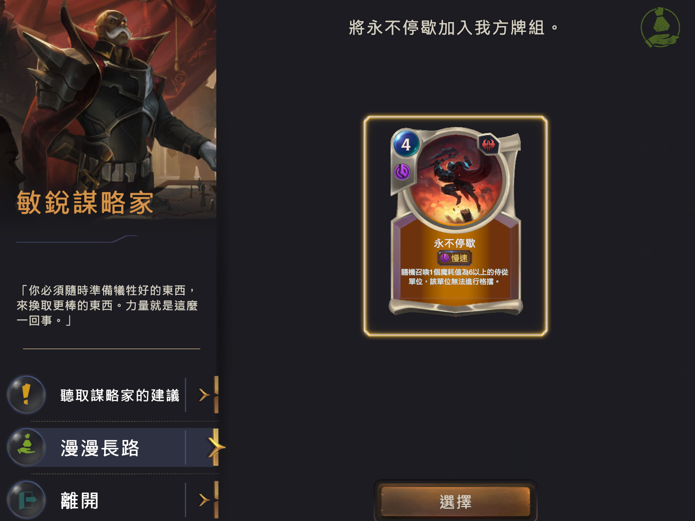Click the exit door icon beside 離開
This screenshot has width=695, height=521.
[26, 499]
